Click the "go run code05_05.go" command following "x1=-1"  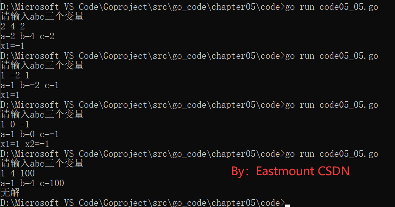pyautogui.click(x=332, y=56)
